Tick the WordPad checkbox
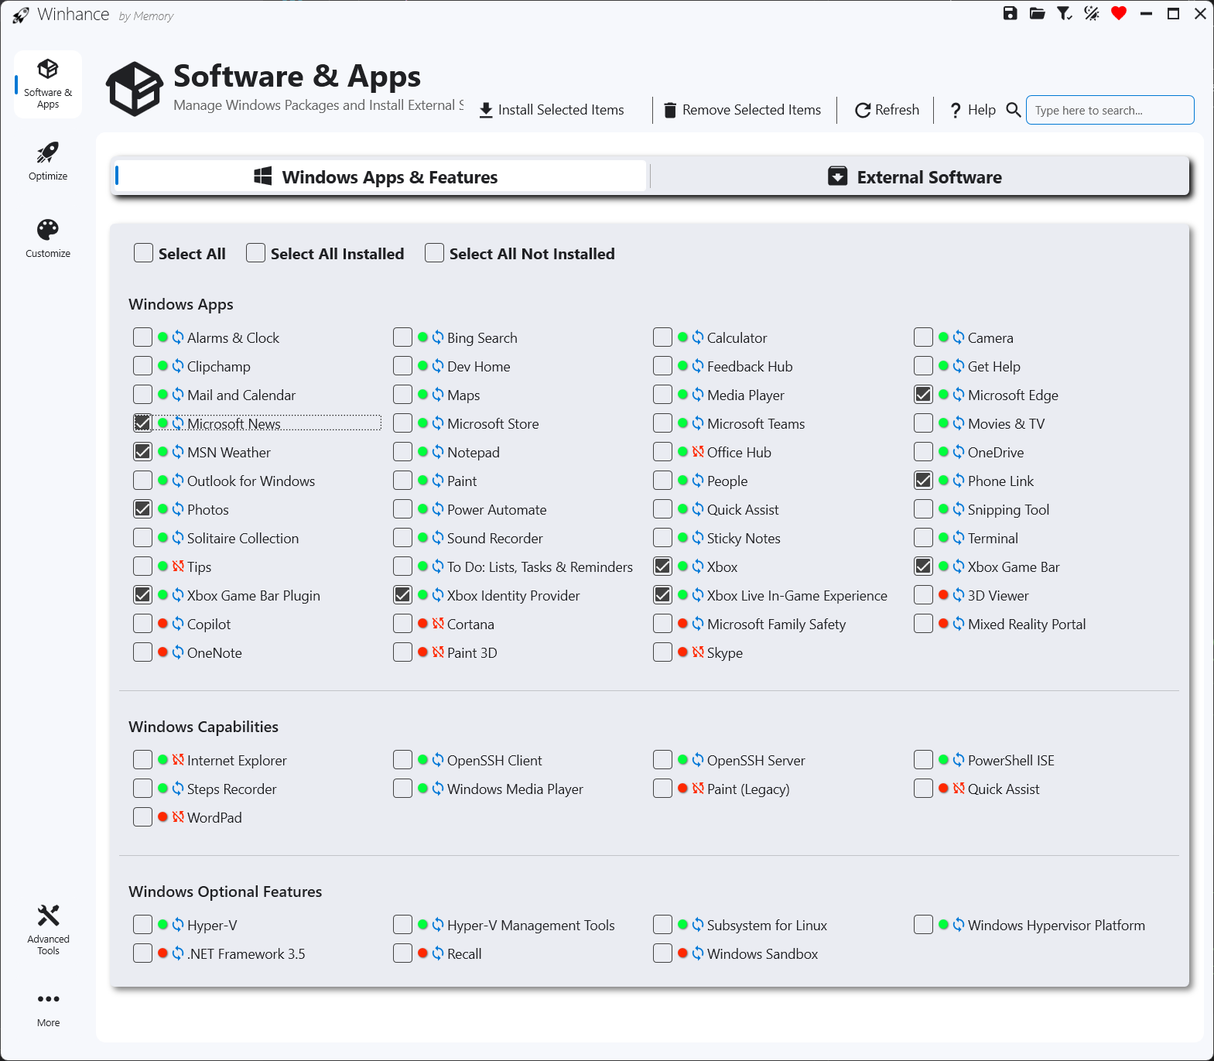1214x1061 pixels. point(142,817)
